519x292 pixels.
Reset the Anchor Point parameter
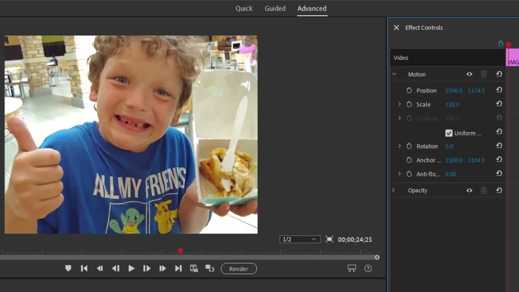pyautogui.click(x=499, y=160)
